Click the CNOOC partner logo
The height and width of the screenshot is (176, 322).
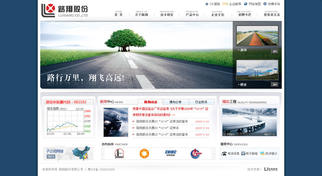(196, 154)
